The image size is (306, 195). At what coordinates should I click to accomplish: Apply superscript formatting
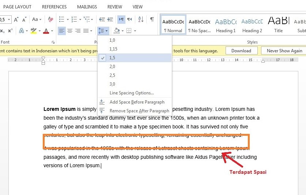point(10,31)
